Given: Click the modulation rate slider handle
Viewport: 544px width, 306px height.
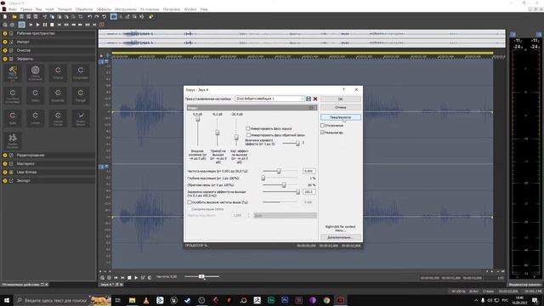Looking at the screenshot, I should (279, 171).
